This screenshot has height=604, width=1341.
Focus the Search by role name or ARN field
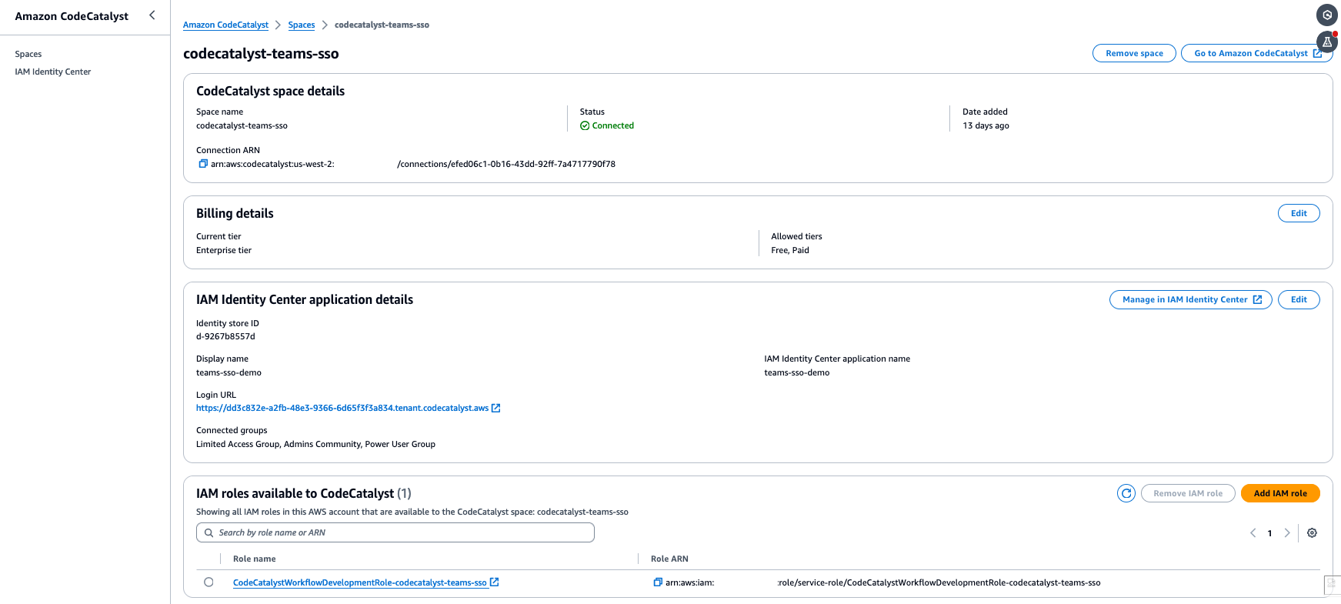395,532
